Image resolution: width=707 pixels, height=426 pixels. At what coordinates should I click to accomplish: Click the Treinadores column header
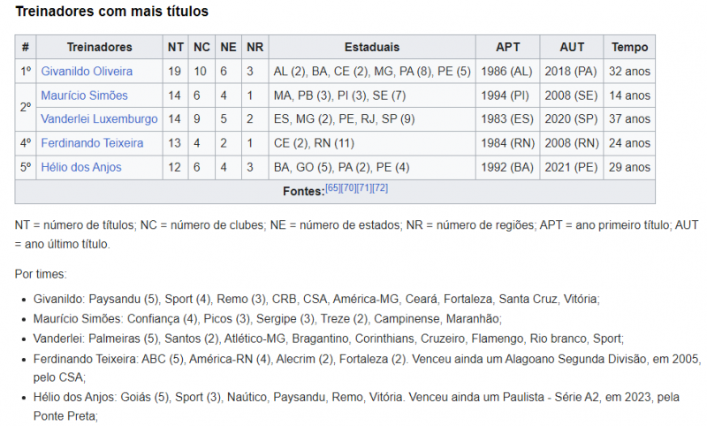(x=99, y=47)
